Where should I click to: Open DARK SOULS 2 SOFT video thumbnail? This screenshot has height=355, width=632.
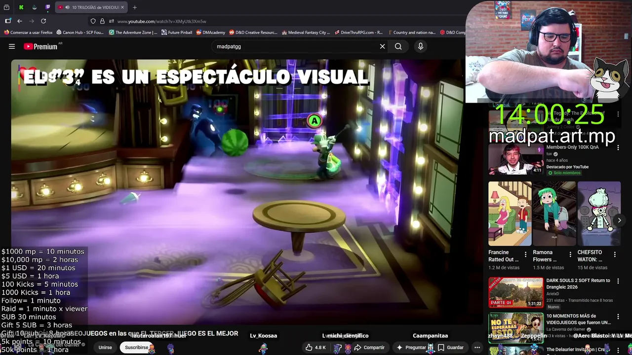tap(515, 292)
